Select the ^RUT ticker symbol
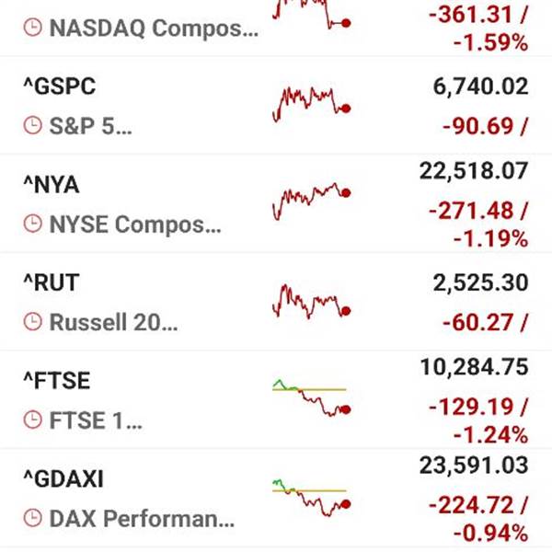This screenshot has height=552, width=552. (52, 283)
